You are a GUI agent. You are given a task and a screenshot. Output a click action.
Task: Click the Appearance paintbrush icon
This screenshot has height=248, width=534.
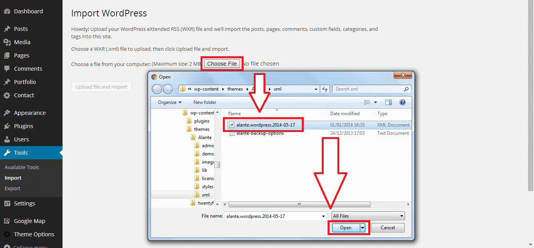[7, 113]
